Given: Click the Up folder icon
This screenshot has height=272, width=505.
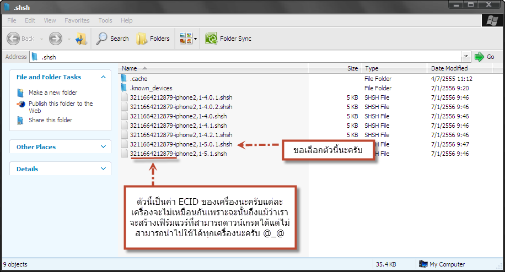Looking at the screenshot, I should click(x=80, y=39).
